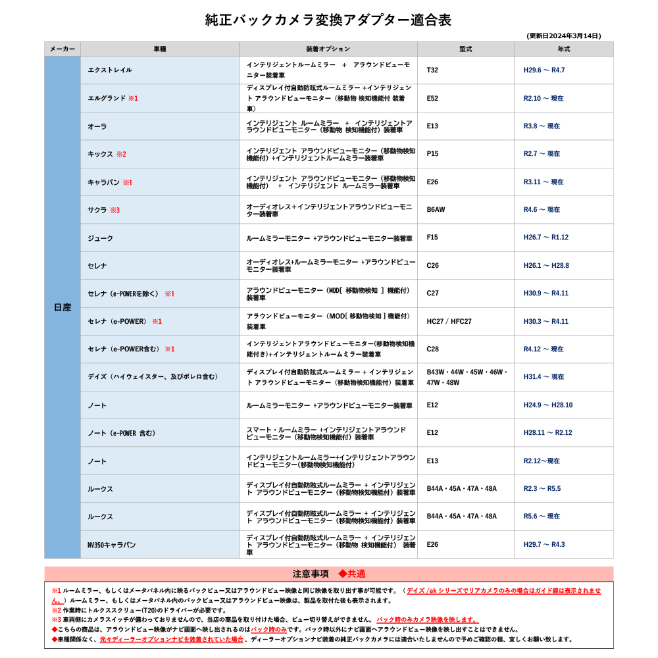Click the 装着オプション column header
Image resolution: width=658 pixels, height=658 pixels.
click(x=328, y=49)
